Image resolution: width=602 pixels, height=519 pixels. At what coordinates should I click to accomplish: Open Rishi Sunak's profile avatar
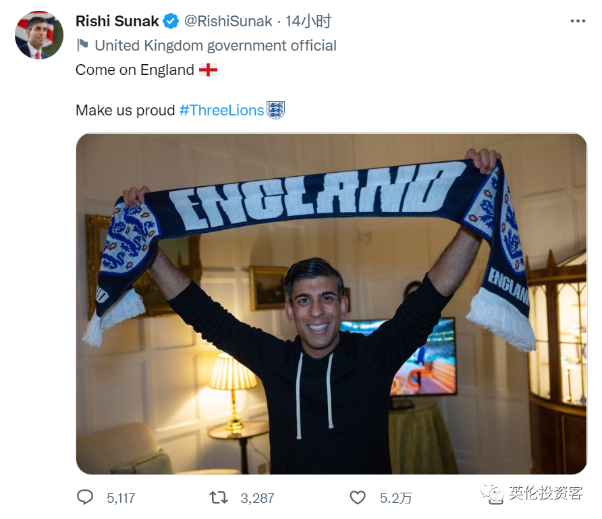point(38,35)
